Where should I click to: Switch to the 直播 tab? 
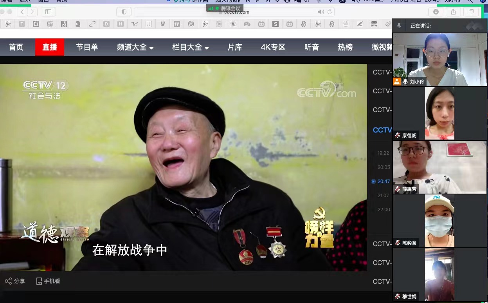tap(50, 47)
